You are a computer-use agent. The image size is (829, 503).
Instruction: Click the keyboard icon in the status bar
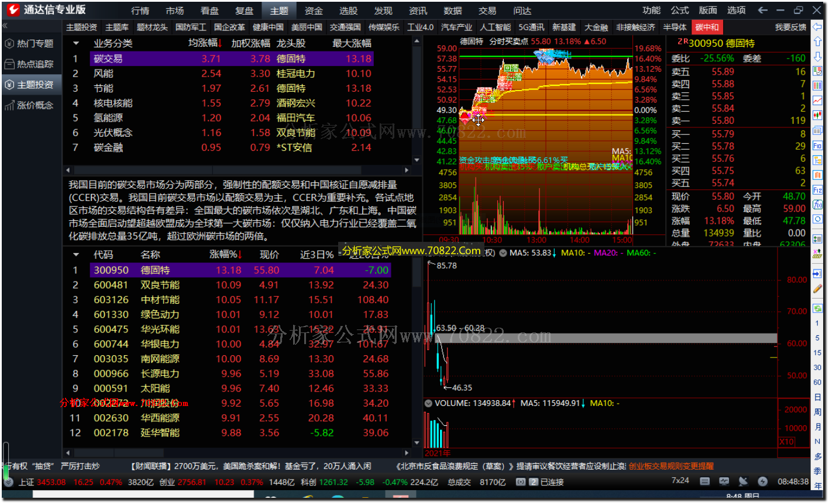coord(704,481)
